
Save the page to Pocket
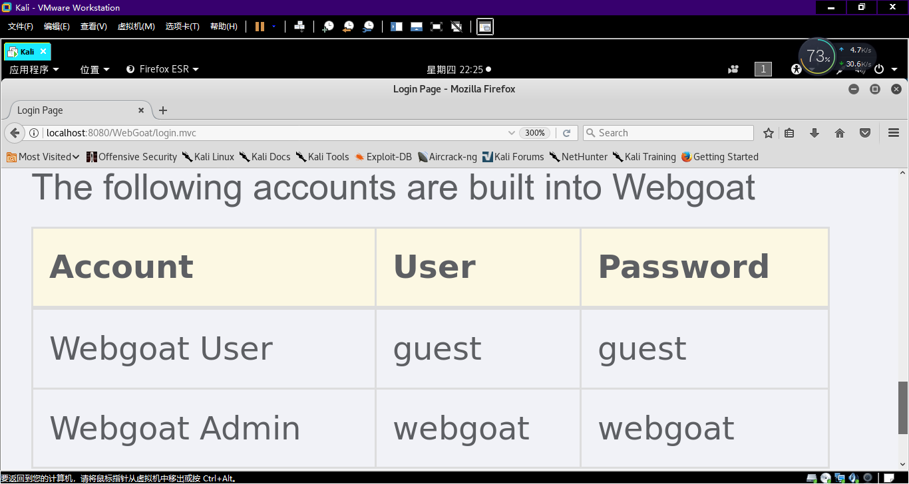click(x=865, y=133)
